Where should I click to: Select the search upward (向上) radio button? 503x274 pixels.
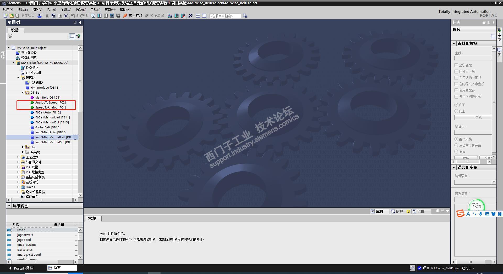pos(456,111)
